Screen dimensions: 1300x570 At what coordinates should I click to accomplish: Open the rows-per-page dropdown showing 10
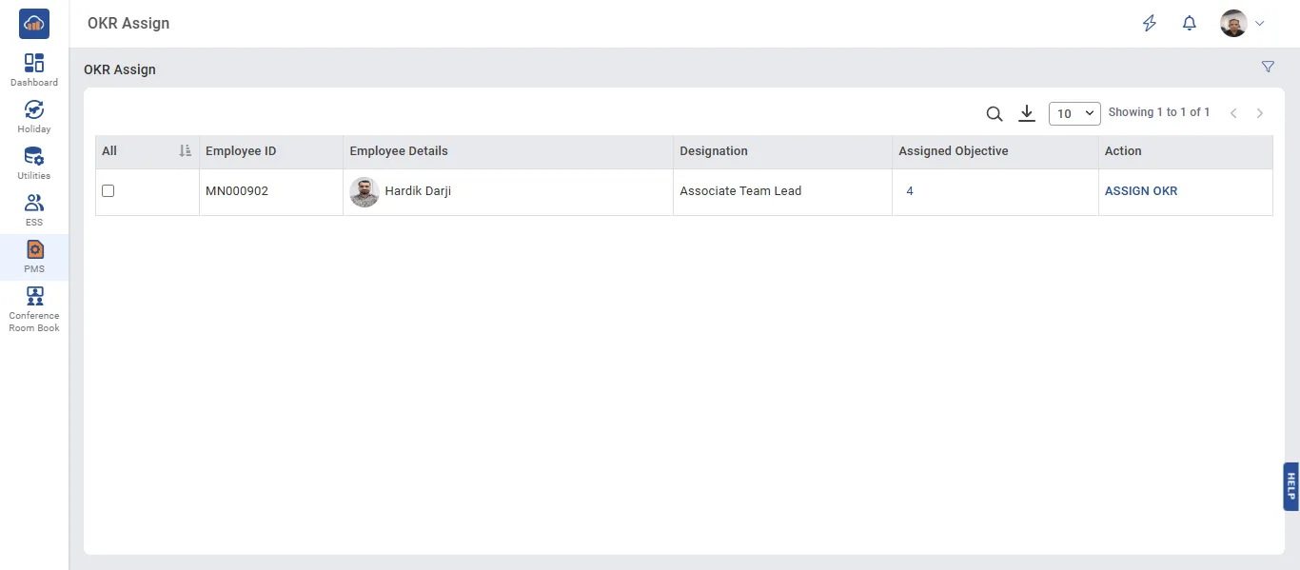click(x=1074, y=113)
